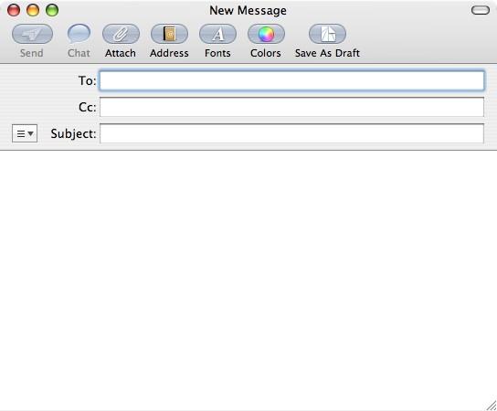Open Chat with the speech bubble icon

coord(79,34)
